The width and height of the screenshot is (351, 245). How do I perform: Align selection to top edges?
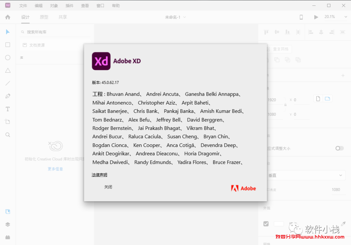point(266,32)
